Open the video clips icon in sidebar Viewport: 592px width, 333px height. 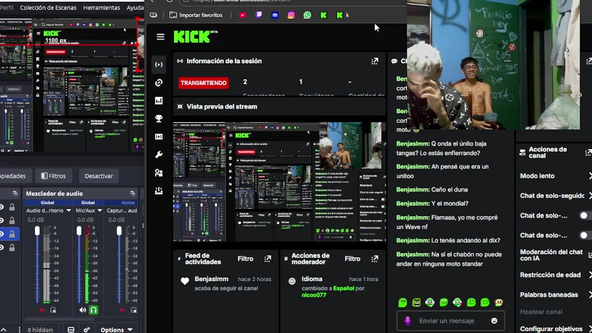[x=159, y=137]
